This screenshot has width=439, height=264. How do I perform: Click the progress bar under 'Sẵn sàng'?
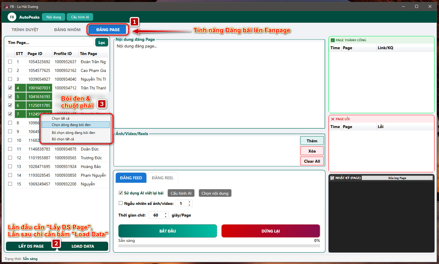point(219,246)
